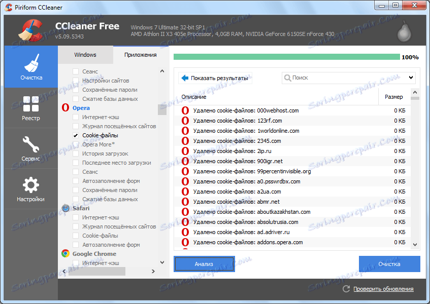430x304 pixels.
Task: Click the Opera icon on the 99percentinvisible.org row
Action: click(185, 171)
